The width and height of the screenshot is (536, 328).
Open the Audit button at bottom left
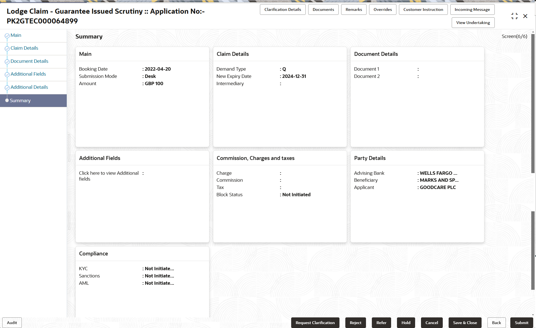tap(12, 323)
